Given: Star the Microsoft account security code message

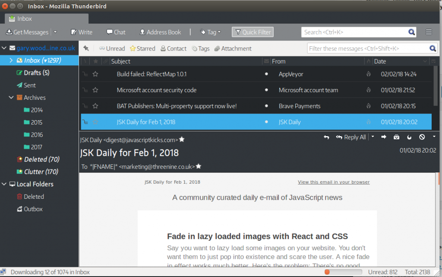Looking at the screenshot, I should (x=95, y=90).
